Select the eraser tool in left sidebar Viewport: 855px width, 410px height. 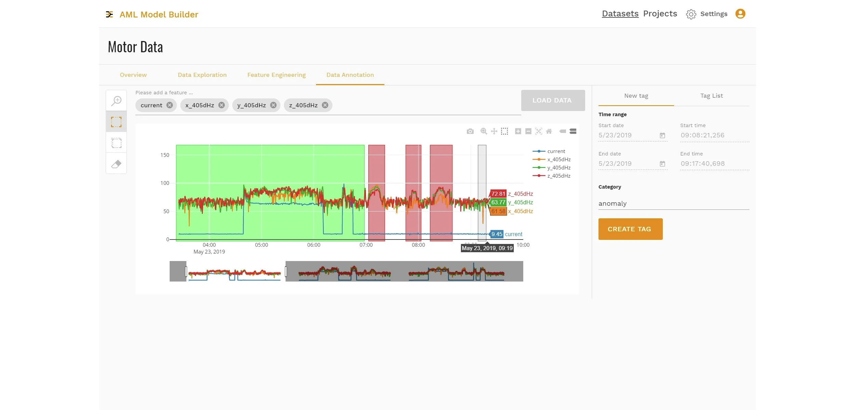point(116,164)
